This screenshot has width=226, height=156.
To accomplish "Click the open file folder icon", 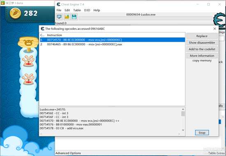I will 67,17.
